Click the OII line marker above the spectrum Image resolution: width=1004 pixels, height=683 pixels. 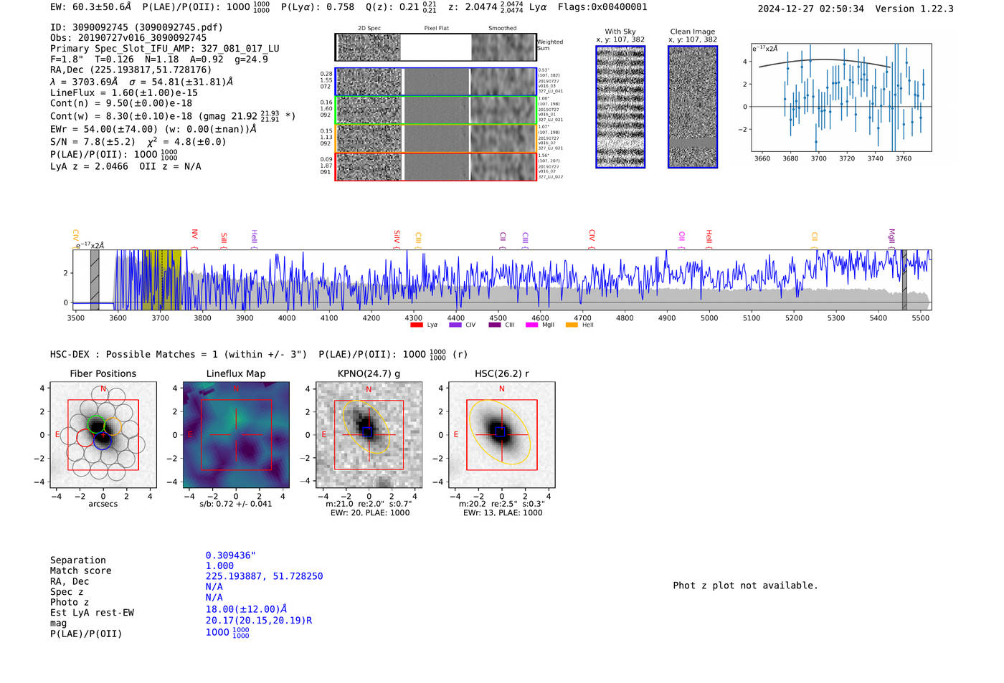(681, 239)
